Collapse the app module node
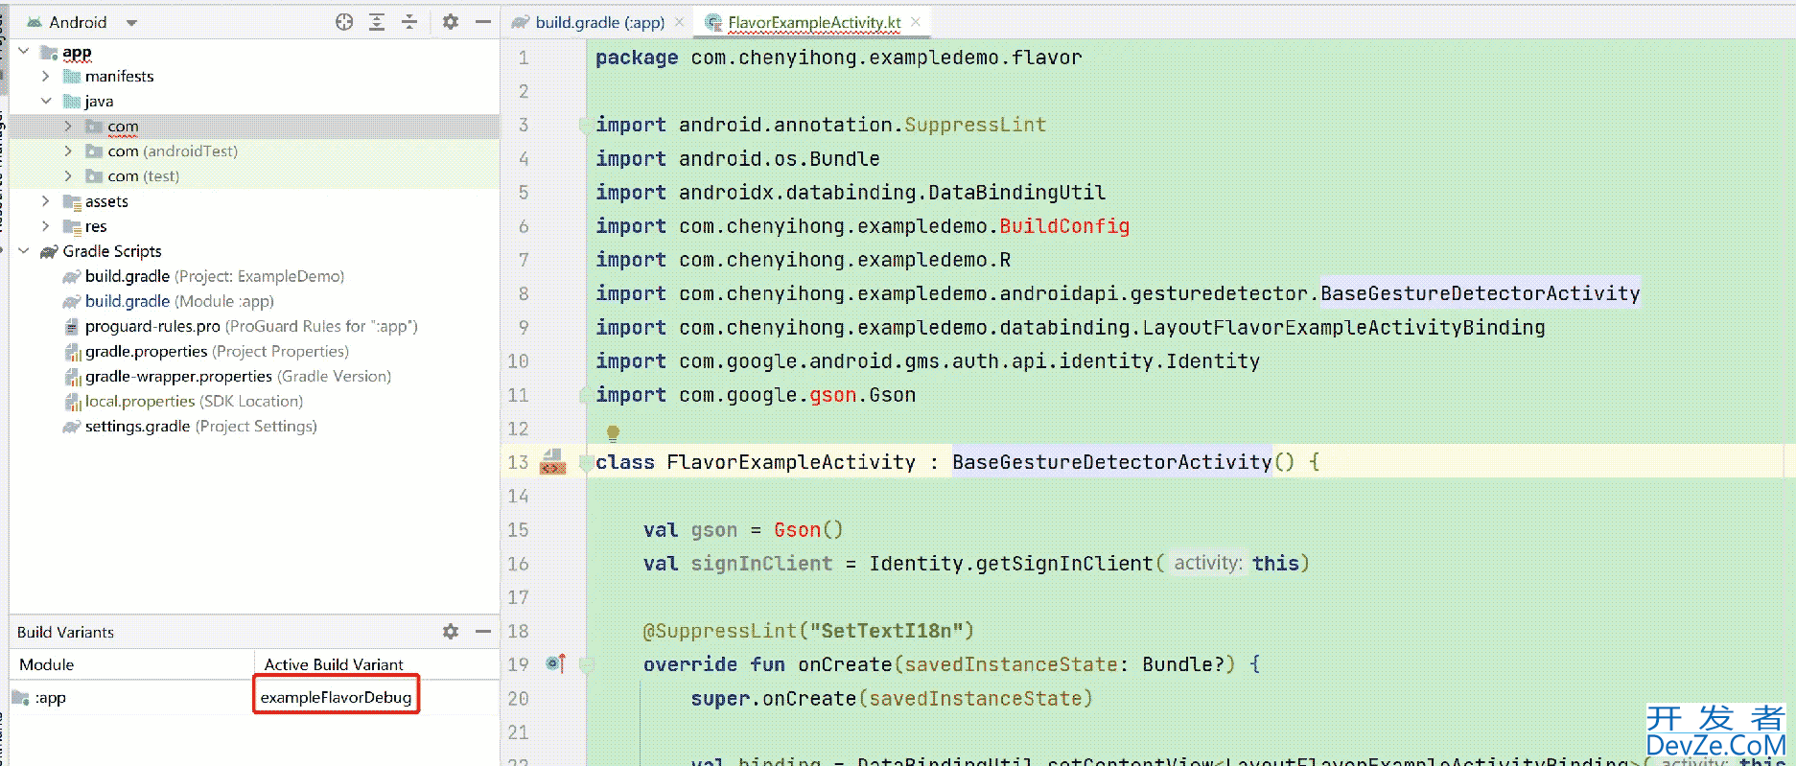 click(x=24, y=51)
